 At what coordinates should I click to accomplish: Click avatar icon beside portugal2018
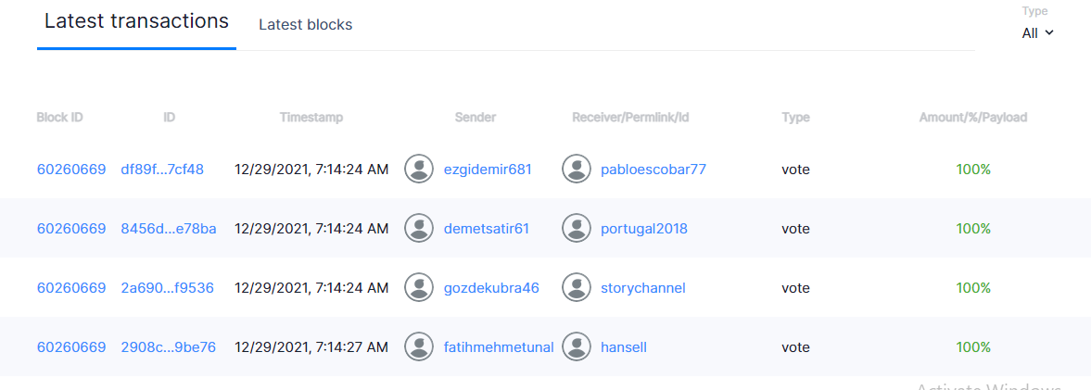point(577,228)
